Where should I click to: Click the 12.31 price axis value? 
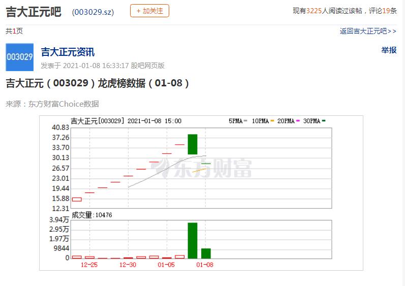(60, 208)
